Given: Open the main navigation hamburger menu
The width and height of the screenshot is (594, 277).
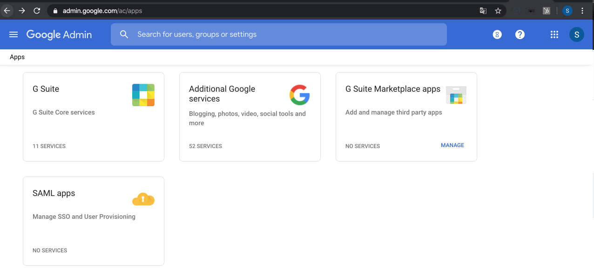Looking at the screenshot, I should [13, 34].
